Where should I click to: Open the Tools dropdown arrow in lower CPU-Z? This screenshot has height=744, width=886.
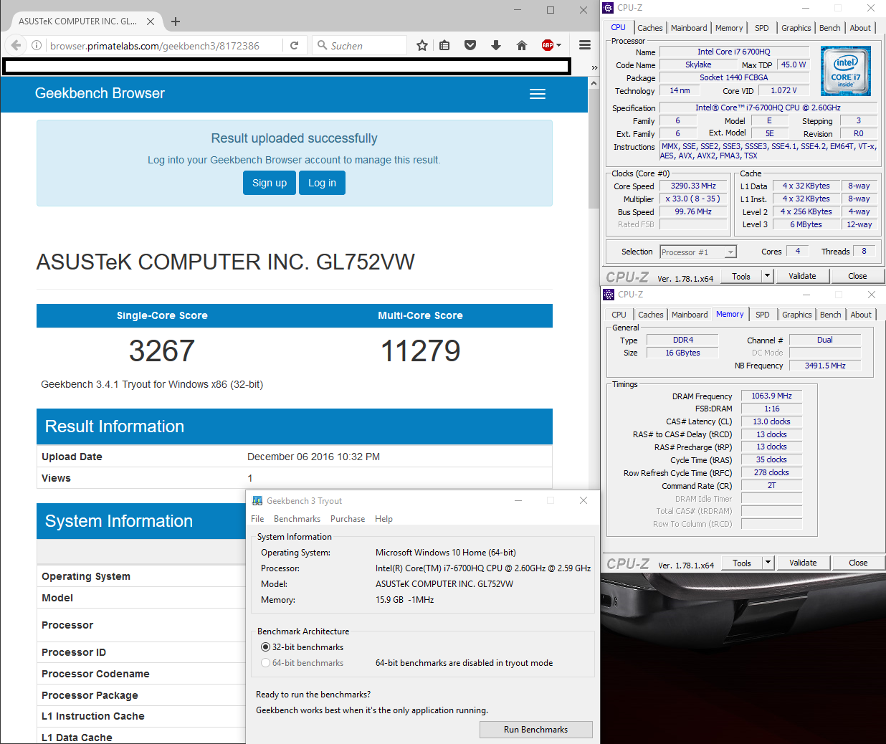pos(768,563)
